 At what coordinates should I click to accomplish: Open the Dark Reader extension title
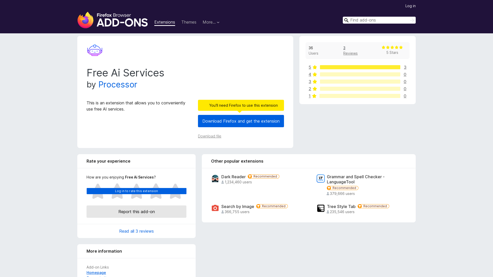point(233,177)
